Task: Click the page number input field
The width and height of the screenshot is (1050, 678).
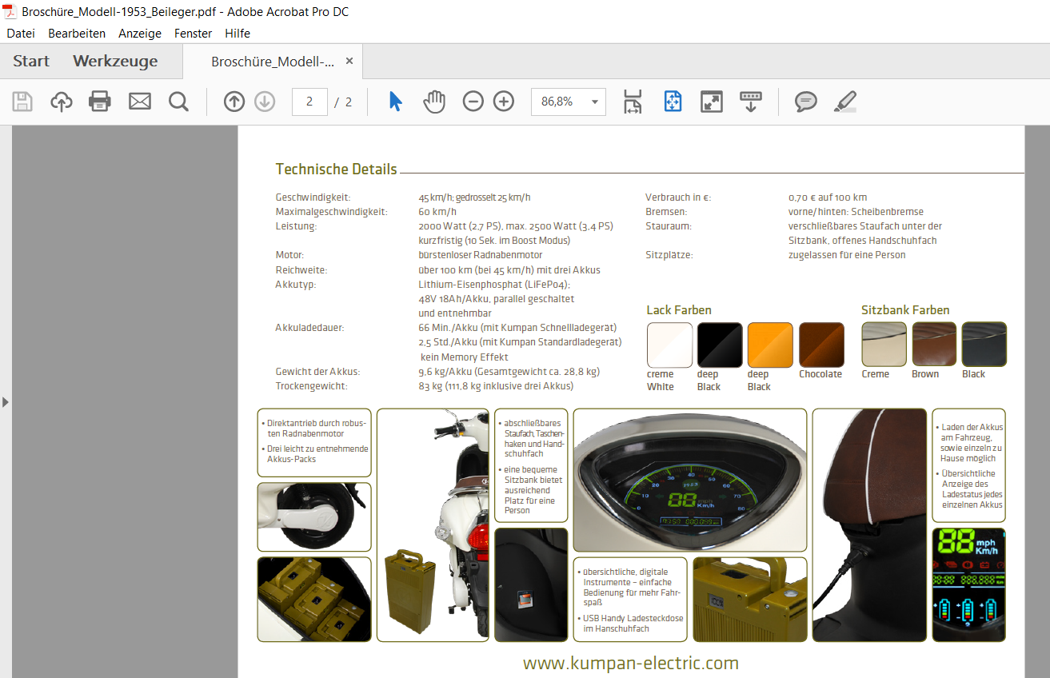Action: point(309,102)
